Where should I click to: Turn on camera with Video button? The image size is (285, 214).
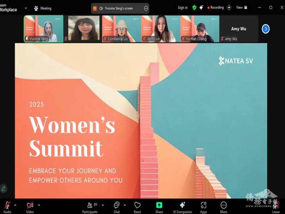tap(30, 205)
